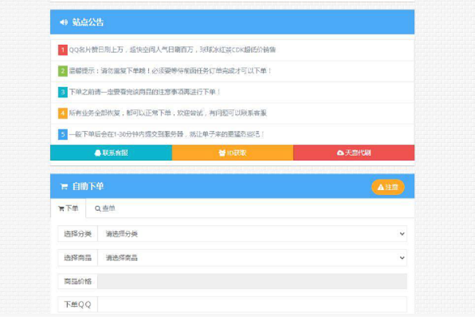475x317 pixels.
Task: Click the red 天意代刷 button
Action: 354,153
